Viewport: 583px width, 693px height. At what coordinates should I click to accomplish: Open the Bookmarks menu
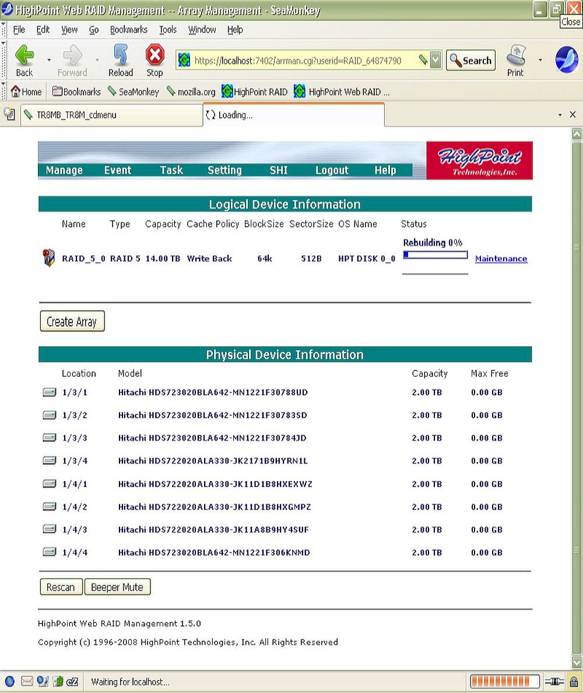click(x=128, y=30)
